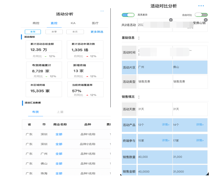Switch to the 商控 tab
This screenshot has height=183, width=223.
click(x=36, y=23)
